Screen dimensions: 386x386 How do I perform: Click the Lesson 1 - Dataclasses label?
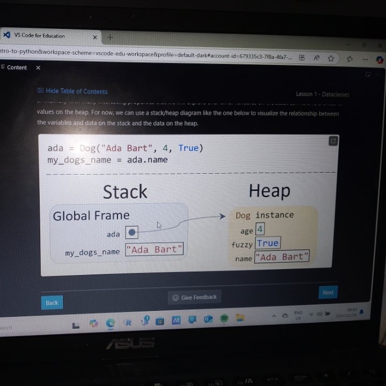[322, 94]
